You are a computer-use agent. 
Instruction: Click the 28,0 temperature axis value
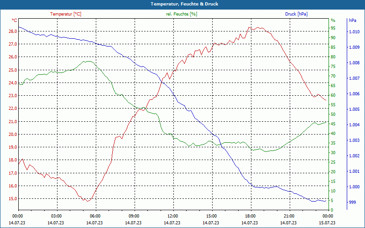13,31
